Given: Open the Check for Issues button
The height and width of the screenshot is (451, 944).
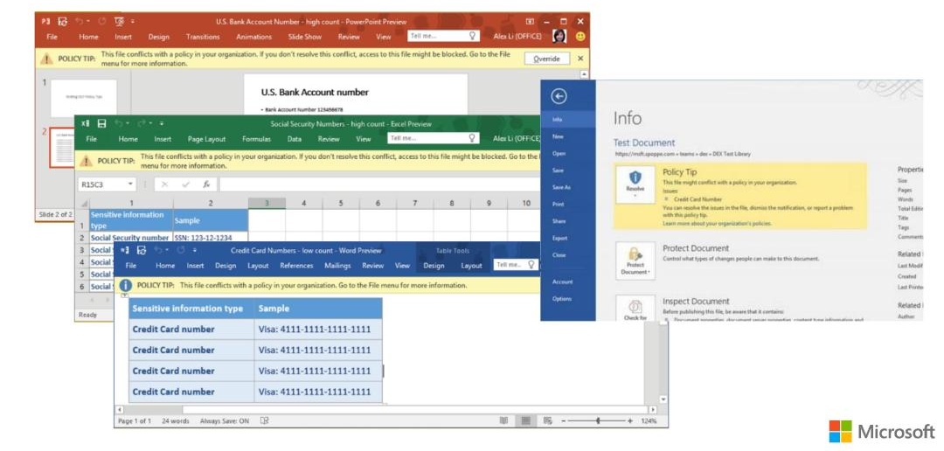Looking at the screenshot, I should click(635, 307).
